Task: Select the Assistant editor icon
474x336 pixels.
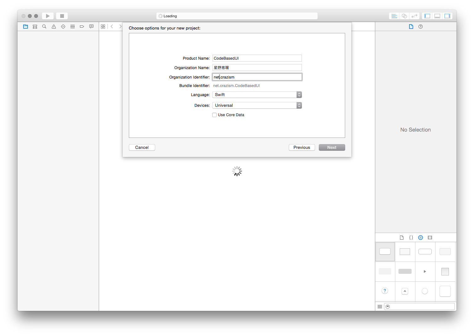Action: click(404, 16)
